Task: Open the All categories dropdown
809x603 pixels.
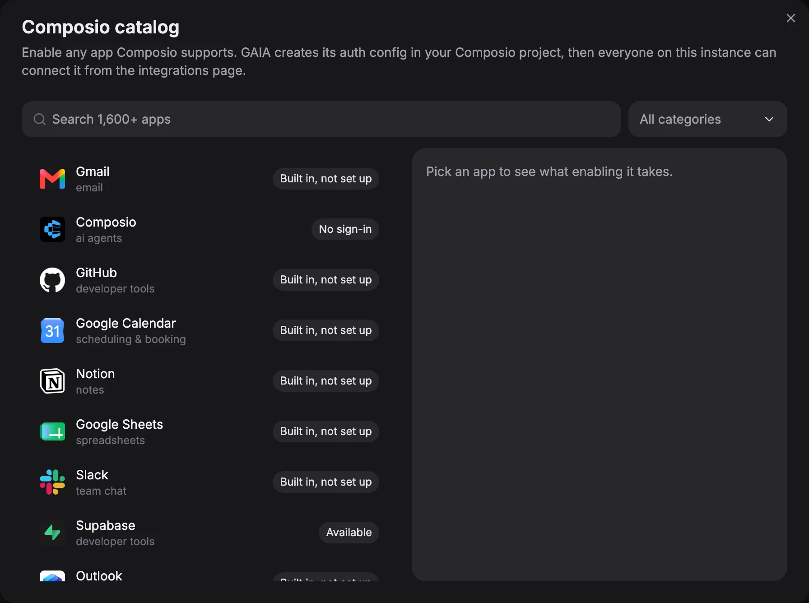Action: 707,119
